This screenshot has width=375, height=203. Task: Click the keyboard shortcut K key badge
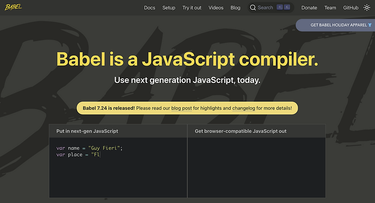(x=287, y=8)
